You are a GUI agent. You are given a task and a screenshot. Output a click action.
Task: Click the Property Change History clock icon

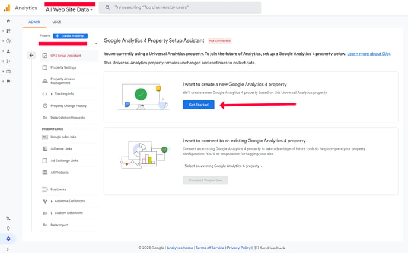tap(45, 106)
